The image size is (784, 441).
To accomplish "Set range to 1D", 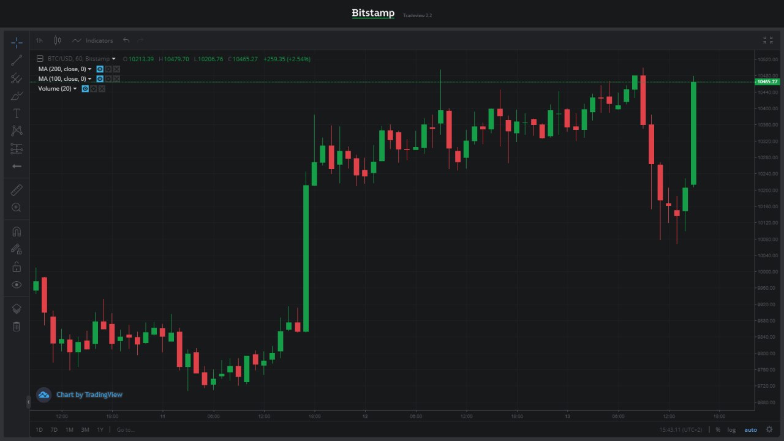I will pos(39,429).
